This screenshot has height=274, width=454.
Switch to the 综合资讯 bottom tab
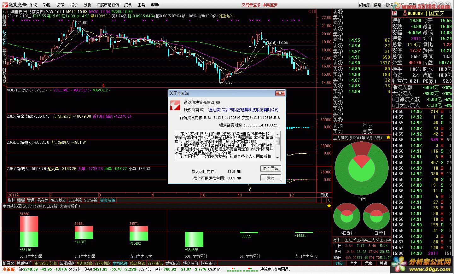[x=137, y=263]
